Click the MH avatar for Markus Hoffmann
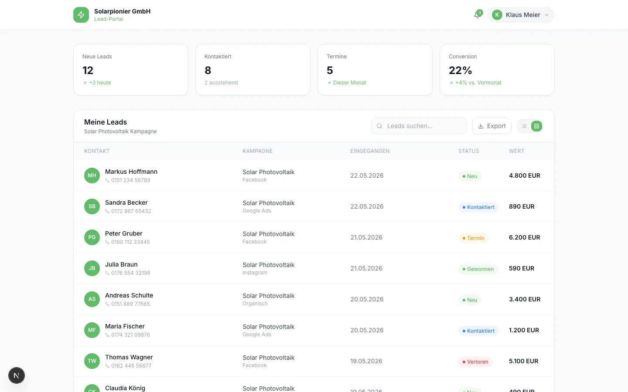 pos(92,176)
